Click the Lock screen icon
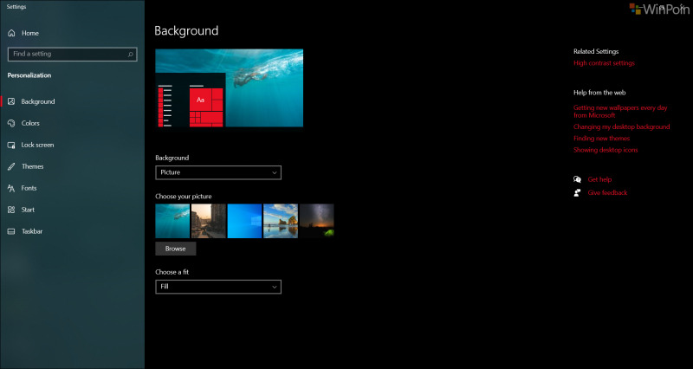The height and width of the screenshot is (369, 693). coord(11,145)
